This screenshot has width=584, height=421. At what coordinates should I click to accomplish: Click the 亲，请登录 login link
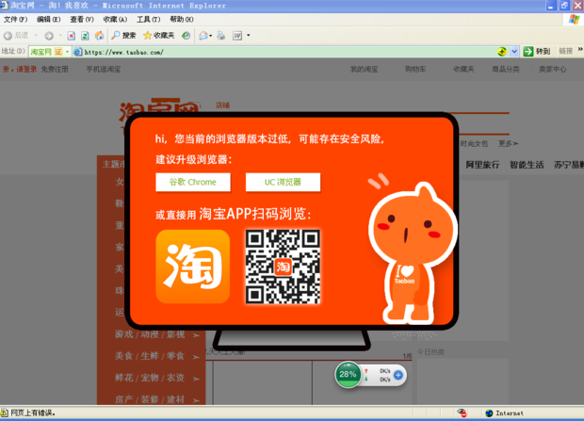click(20, 70)
